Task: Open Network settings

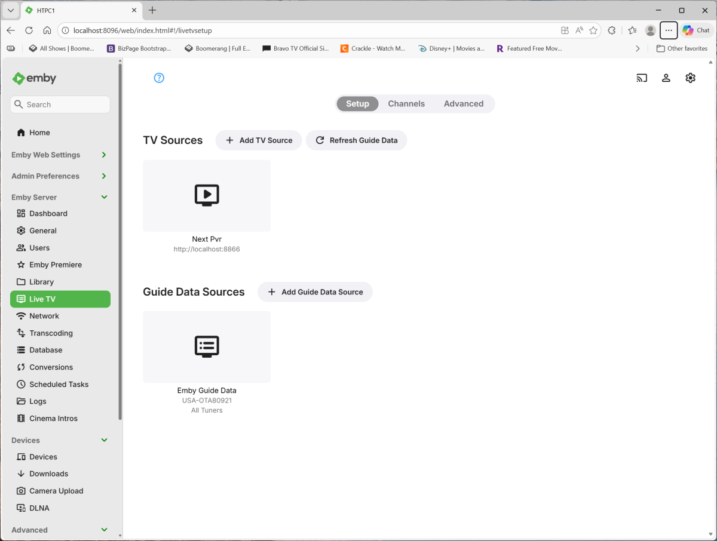Action: tap(60, 316)
